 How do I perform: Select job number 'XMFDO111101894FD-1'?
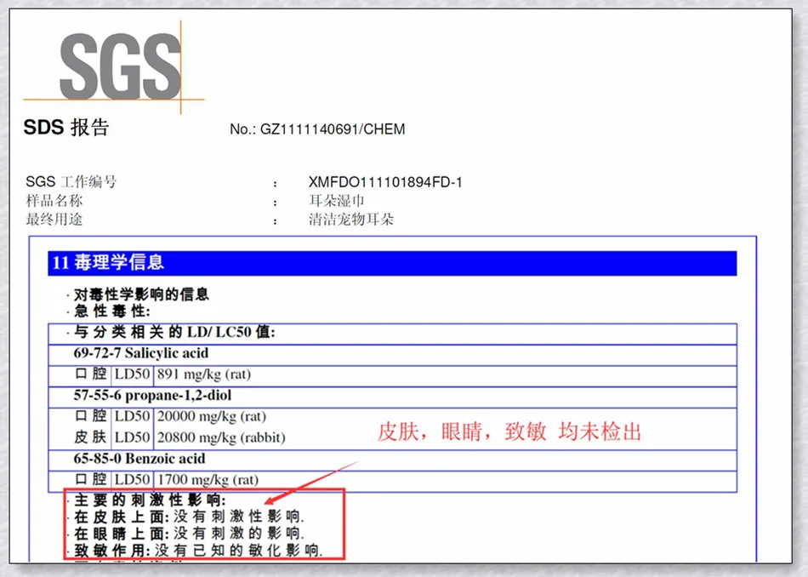385,182
